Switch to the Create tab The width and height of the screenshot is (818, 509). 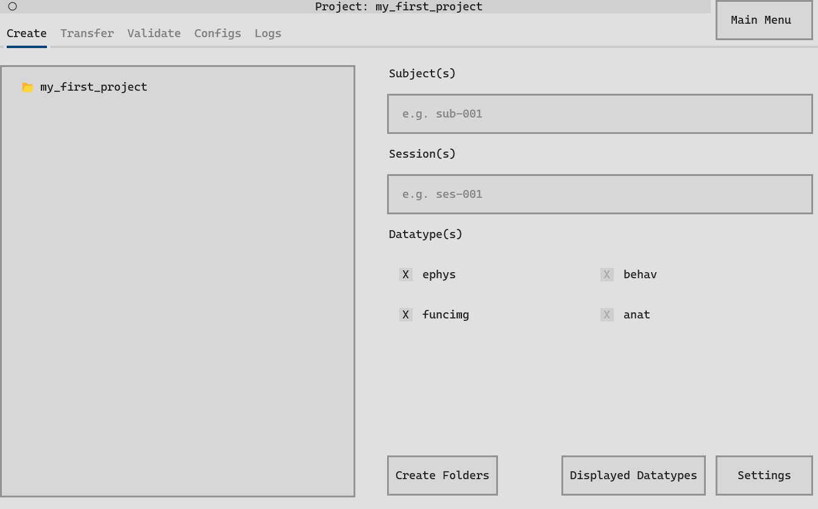pyautogui.click(x=27, y=33)
